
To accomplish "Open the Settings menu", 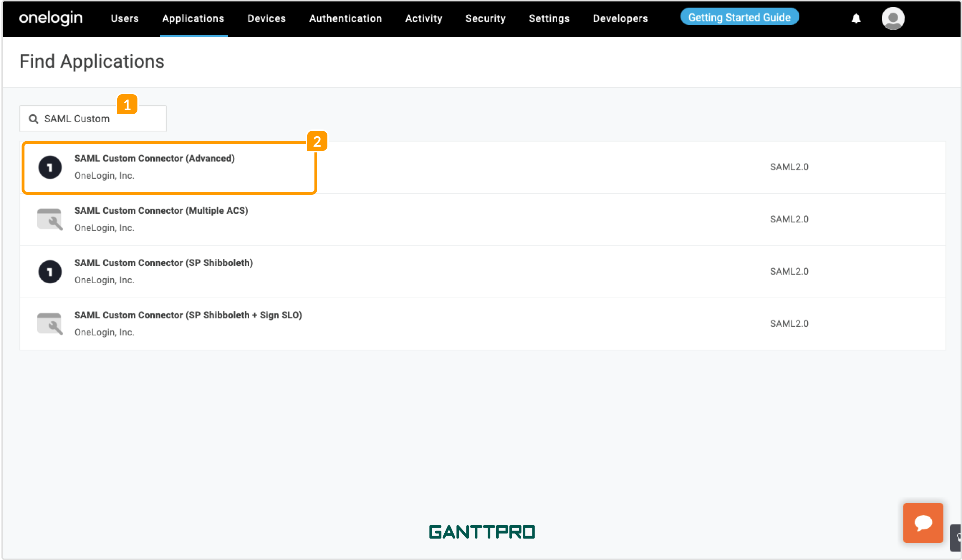I will point(549,18).
